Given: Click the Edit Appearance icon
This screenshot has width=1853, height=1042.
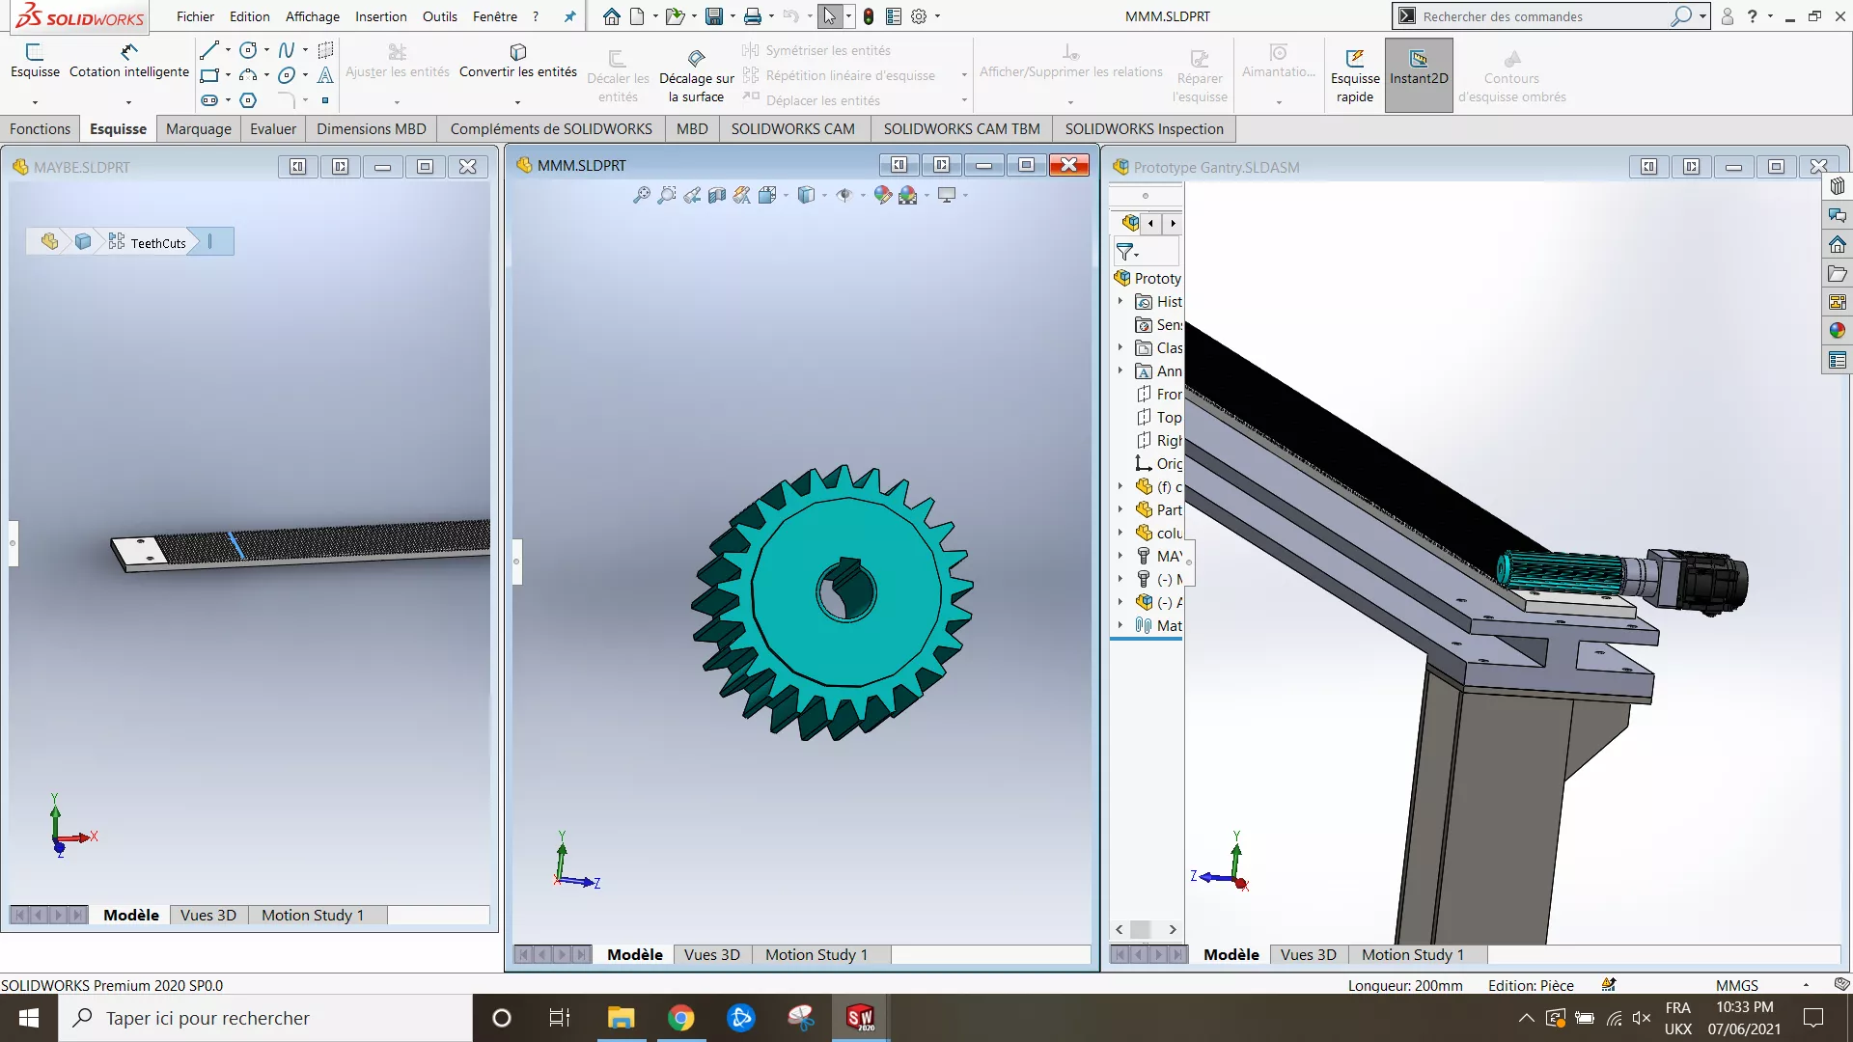Looking at the screenshot, I should [x=882, y=195].
